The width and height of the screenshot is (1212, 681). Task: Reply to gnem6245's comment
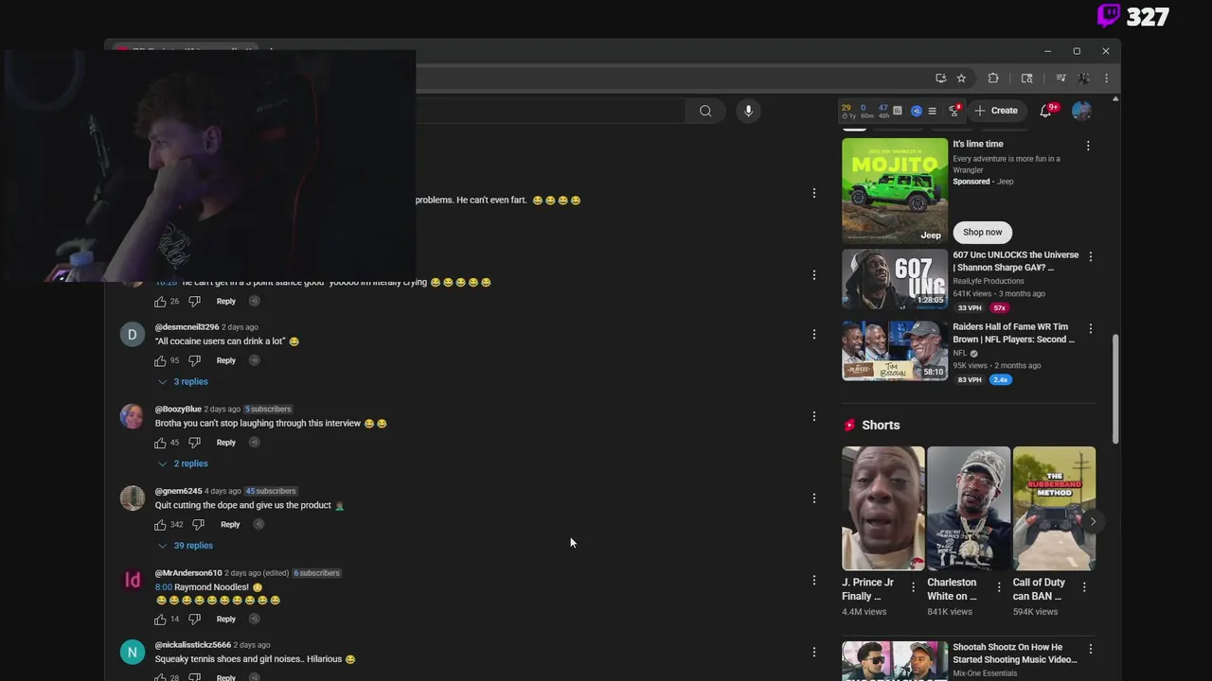230,524
